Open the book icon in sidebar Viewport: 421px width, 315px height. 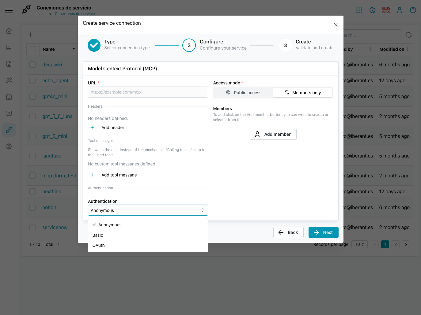coord(9,47)
